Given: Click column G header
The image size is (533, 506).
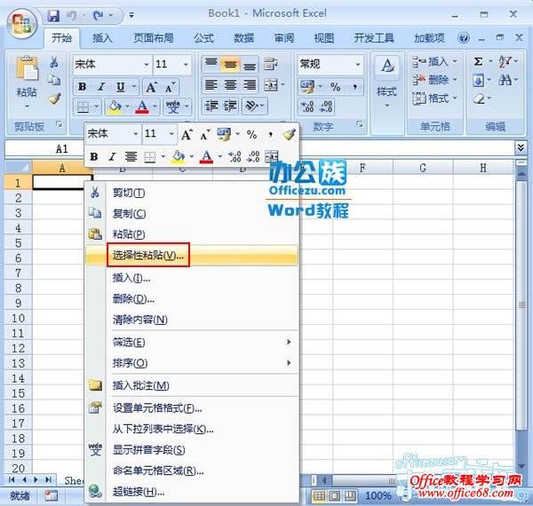Looking at the screenshot, I should [423, 168].
